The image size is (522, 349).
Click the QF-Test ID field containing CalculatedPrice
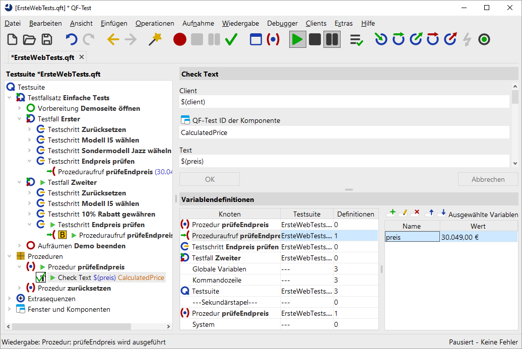[x=344, y=132]
